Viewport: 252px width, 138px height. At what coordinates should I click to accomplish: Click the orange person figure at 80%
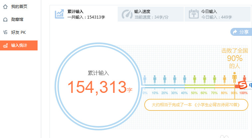(224, 79)
